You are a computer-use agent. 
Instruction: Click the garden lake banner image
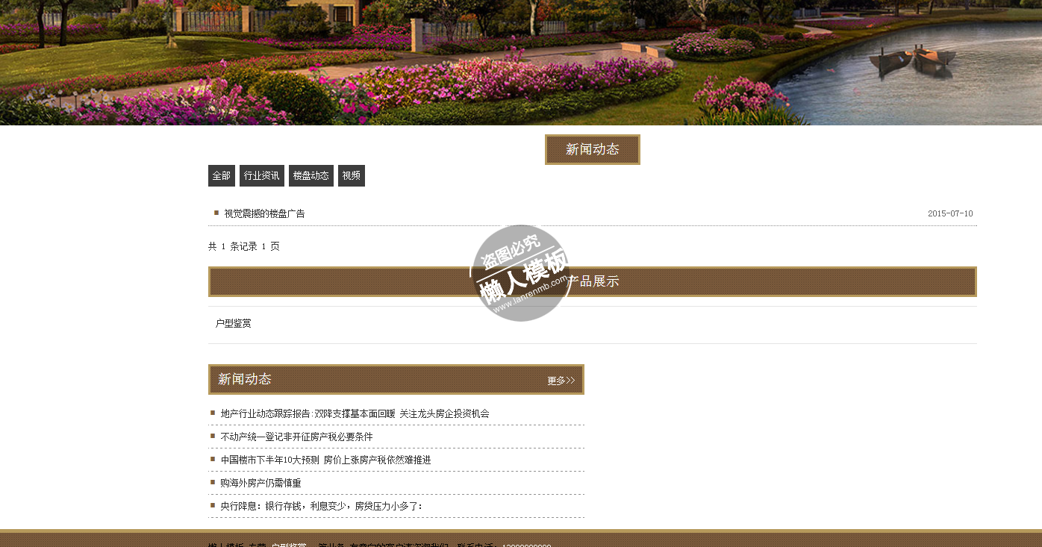pyautogui.click(x=521, y=63)
